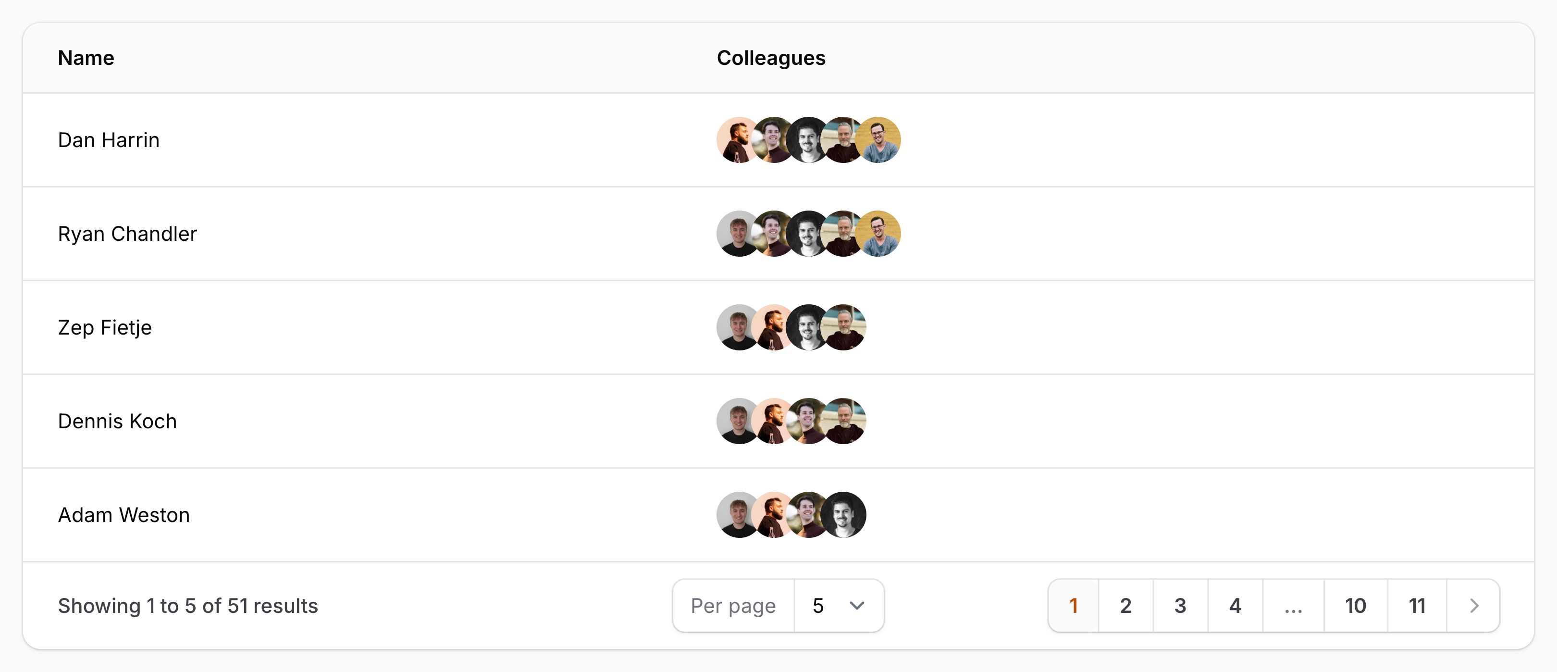Image resolution: width=1557 pixels, height=672 pixels.
Task: Click last avatar with yellow background, Dan Harrin row
Action: coord(880,140)
